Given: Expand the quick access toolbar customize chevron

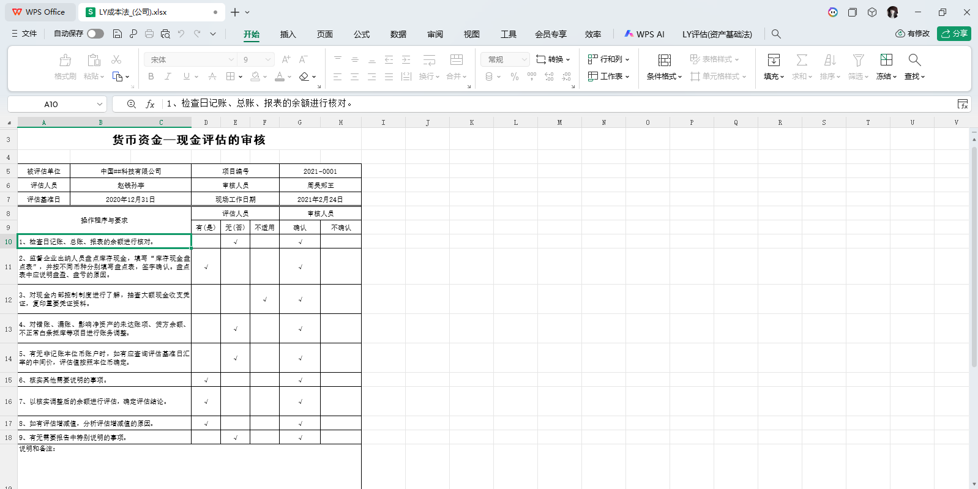Looking at the screenshot, I should pyautogui.click(x=213, y=34).
